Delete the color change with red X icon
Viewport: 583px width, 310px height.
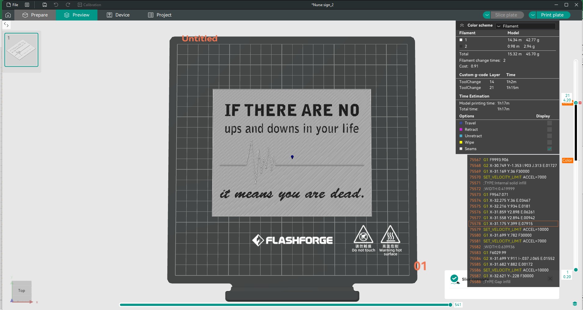click(580, 103)
